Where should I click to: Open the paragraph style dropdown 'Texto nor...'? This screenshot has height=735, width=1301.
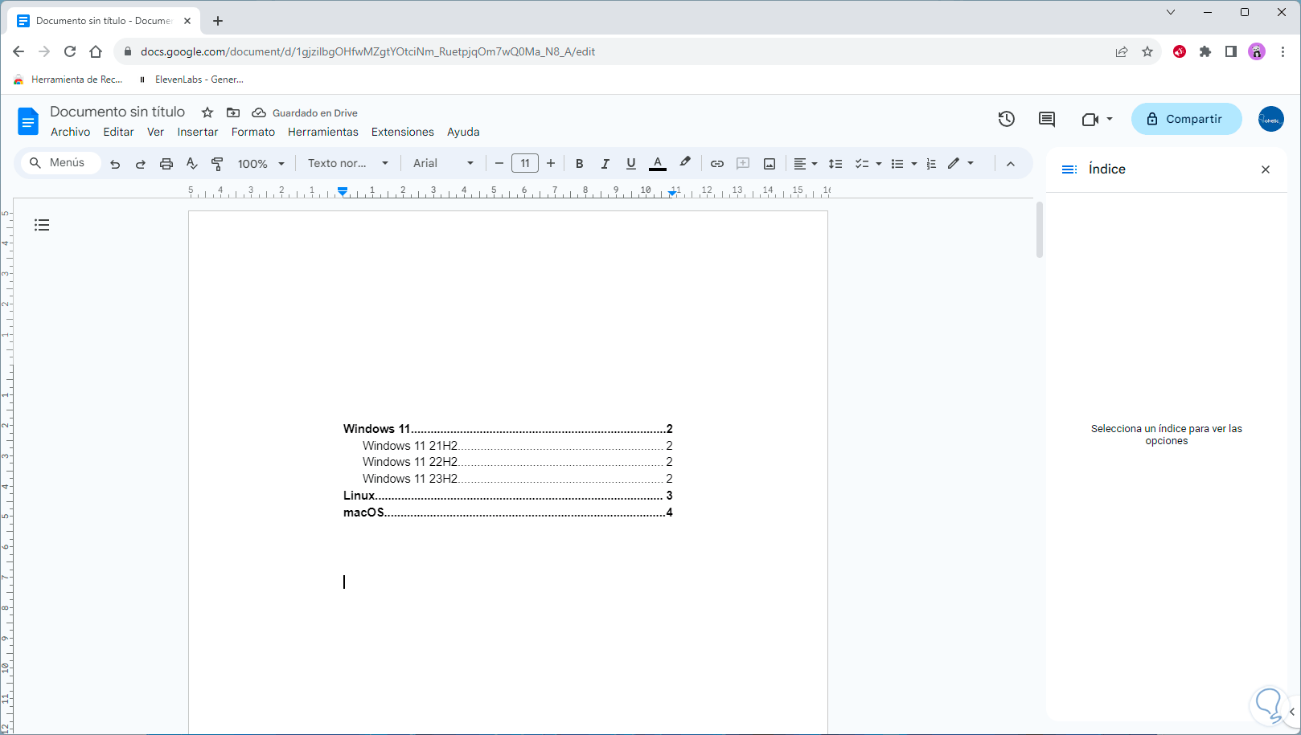click(348, 164)
